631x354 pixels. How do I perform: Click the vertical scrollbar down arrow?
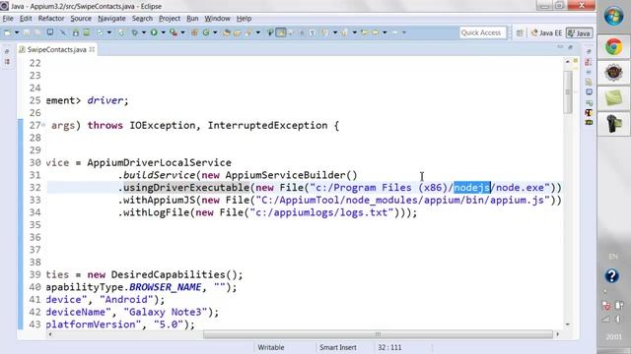568,324
